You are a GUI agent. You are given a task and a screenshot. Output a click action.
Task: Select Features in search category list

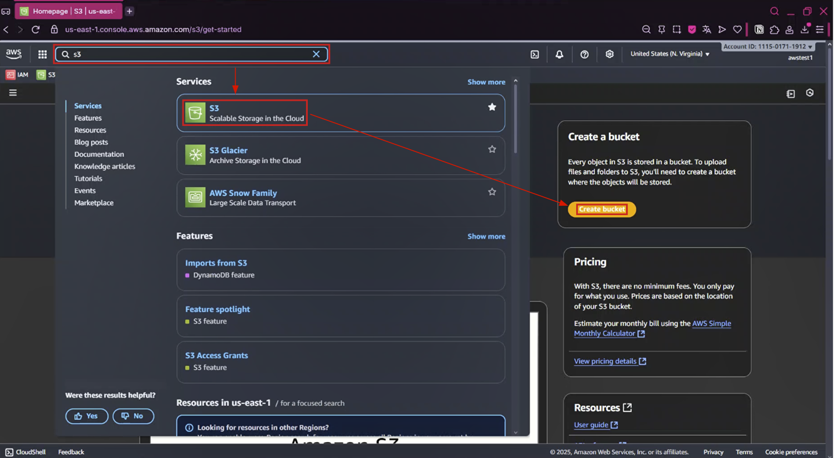pyautogui.click(x=88, y=118)
